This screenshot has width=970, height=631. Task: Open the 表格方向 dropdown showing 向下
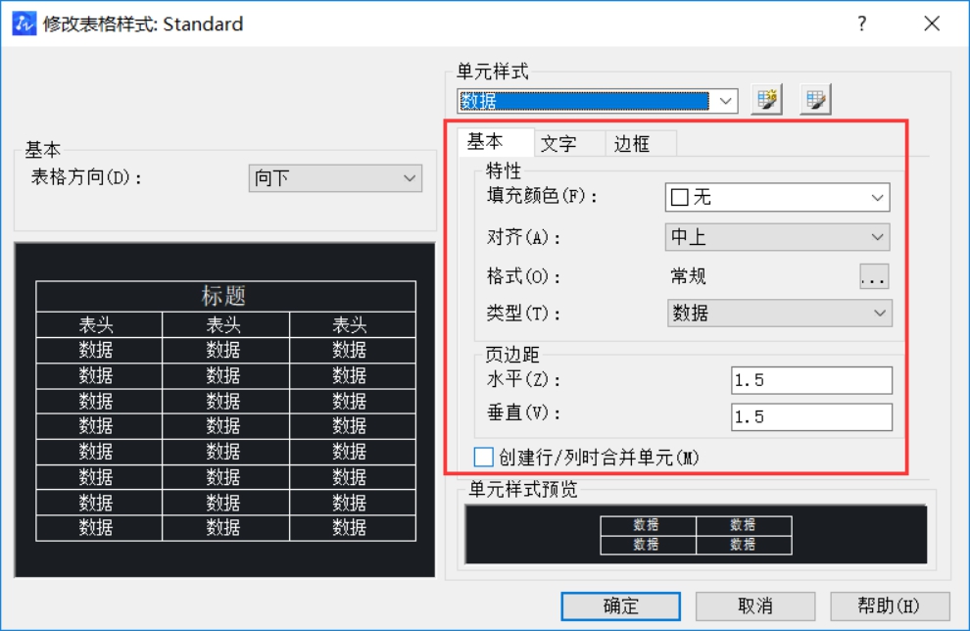[x=415, y=177]
